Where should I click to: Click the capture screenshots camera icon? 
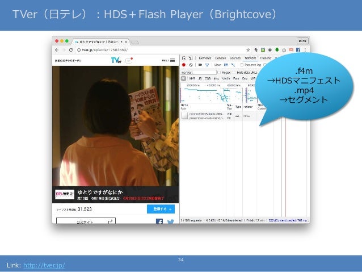click(x=200, y=65)
